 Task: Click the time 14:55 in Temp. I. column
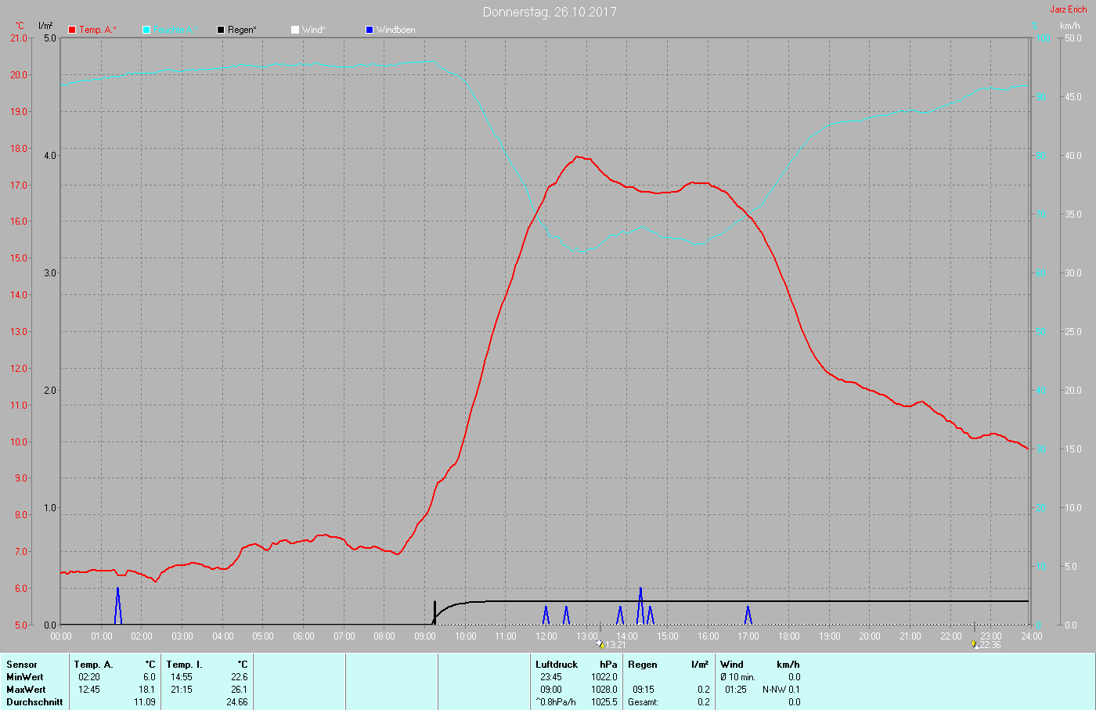182,677
